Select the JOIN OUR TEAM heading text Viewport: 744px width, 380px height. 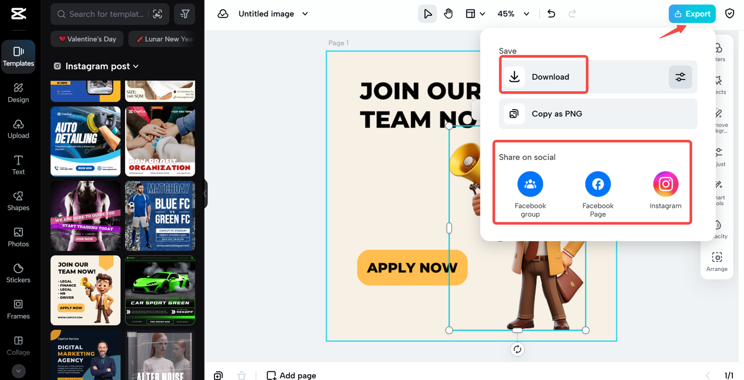click(x=420, y=105)
